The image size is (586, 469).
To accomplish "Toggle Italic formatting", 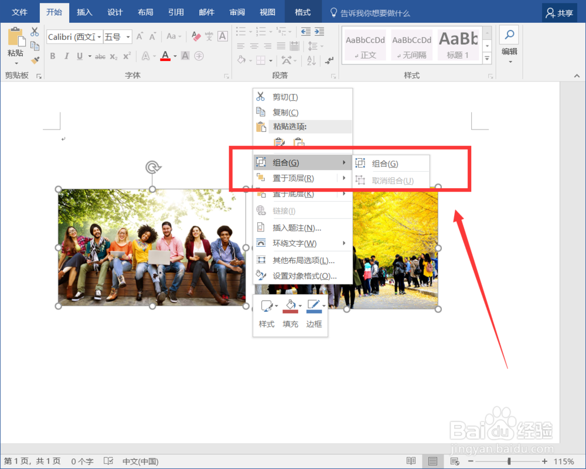I will [66, 56].
